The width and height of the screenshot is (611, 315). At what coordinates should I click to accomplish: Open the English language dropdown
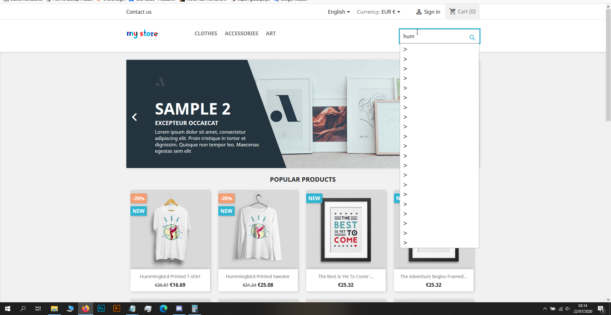point(339,12)
